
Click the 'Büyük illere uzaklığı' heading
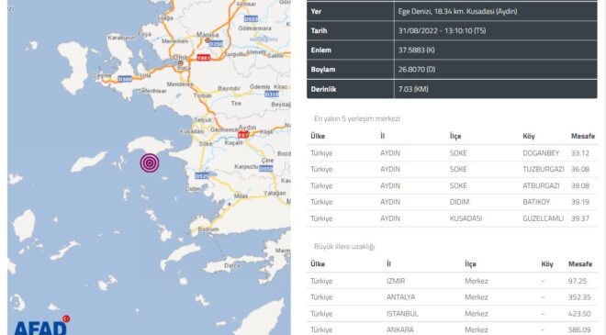pyautogui.click(x=344, y=247)
